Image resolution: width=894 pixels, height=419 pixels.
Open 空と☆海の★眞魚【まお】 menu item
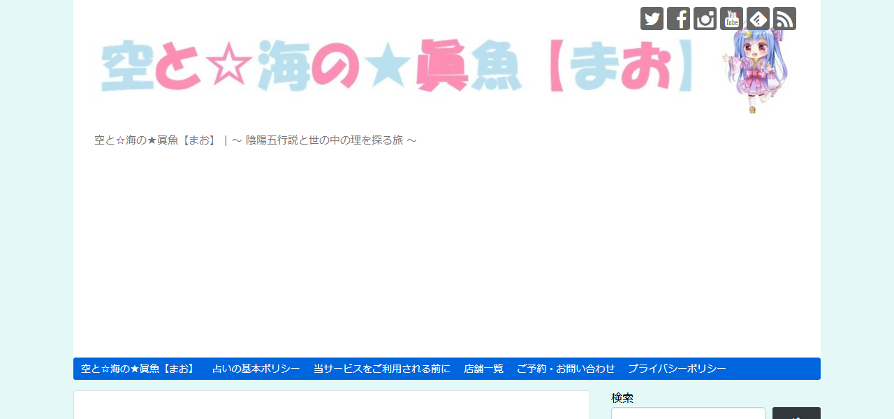point(140,369)
